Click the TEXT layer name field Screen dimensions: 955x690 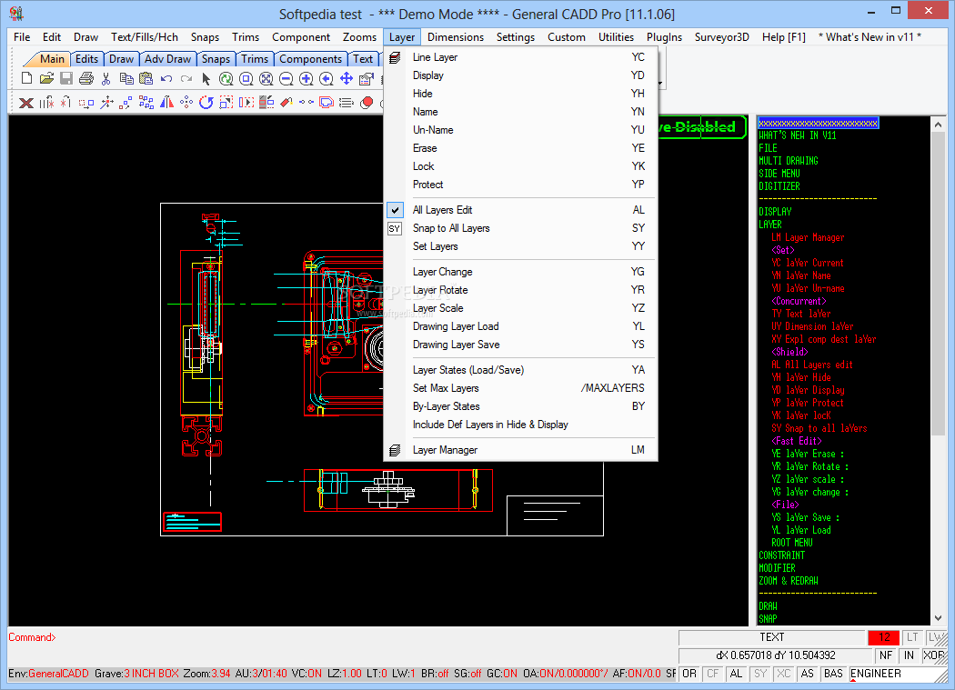(771, 637)
